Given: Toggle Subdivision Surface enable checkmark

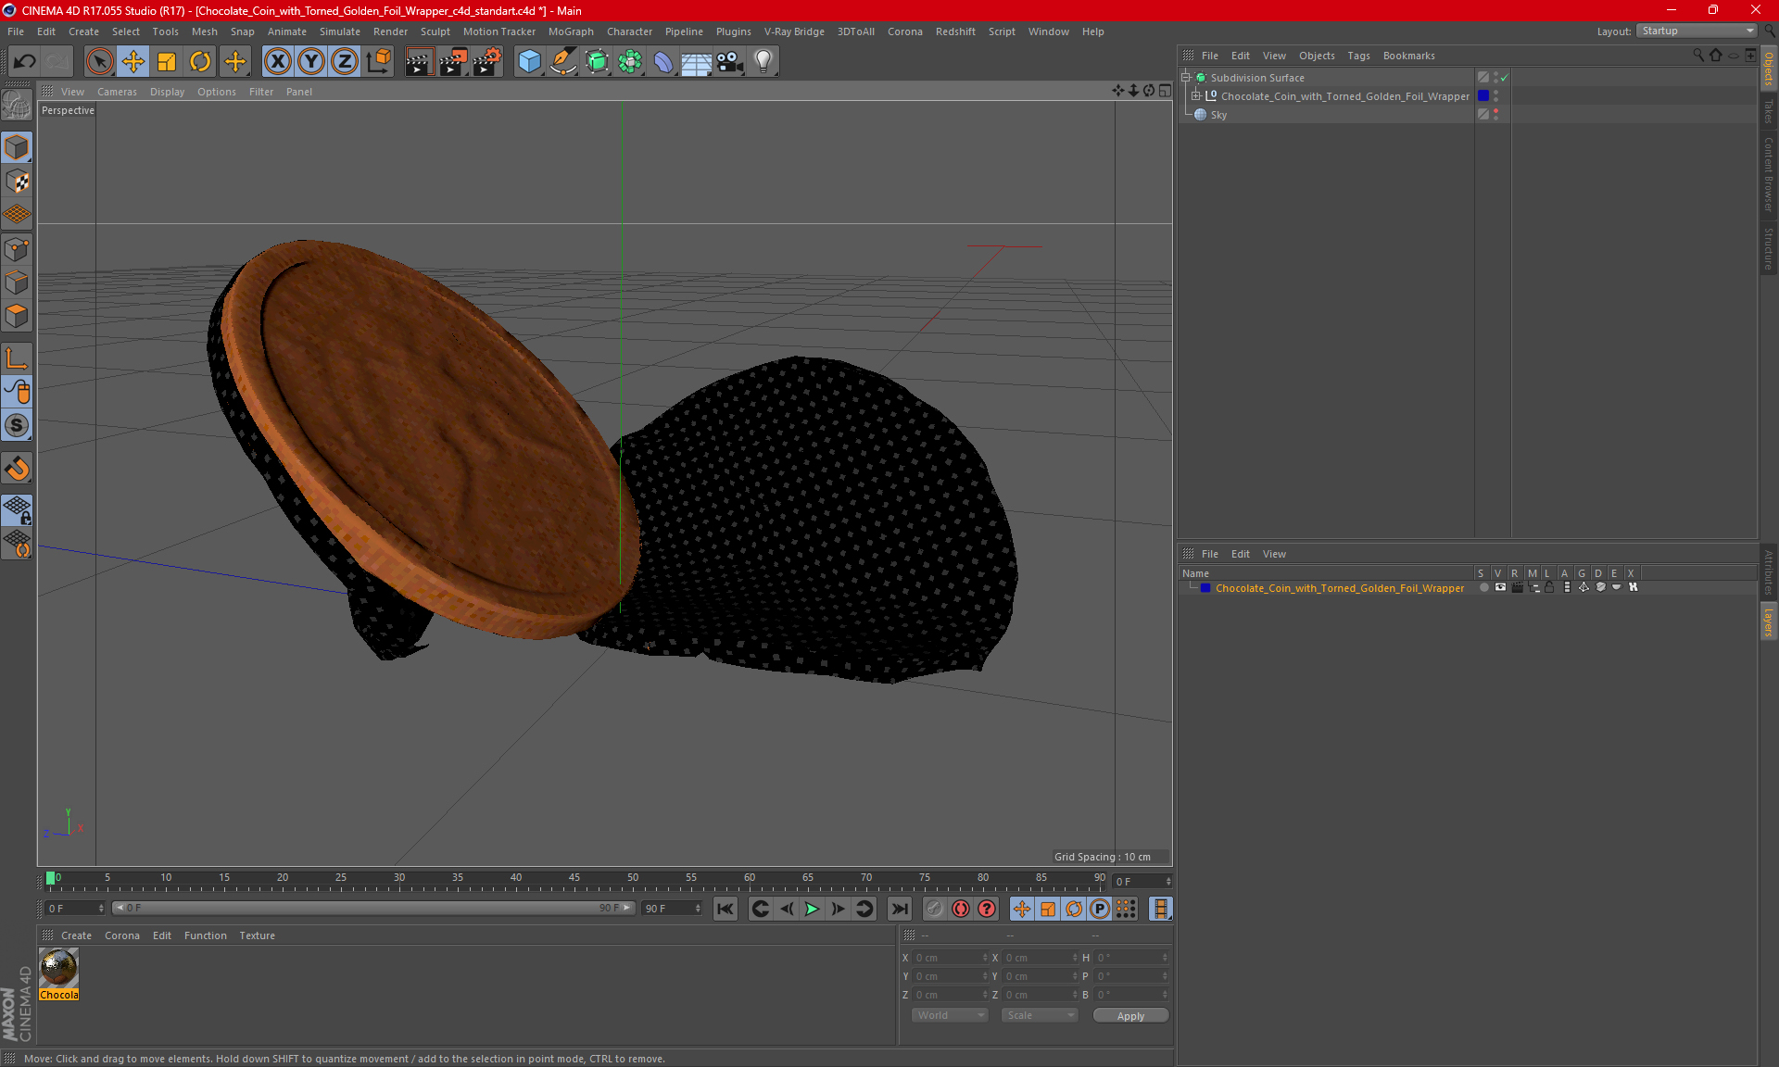Looking at the screenshot, I should [x=1504, y=78].
